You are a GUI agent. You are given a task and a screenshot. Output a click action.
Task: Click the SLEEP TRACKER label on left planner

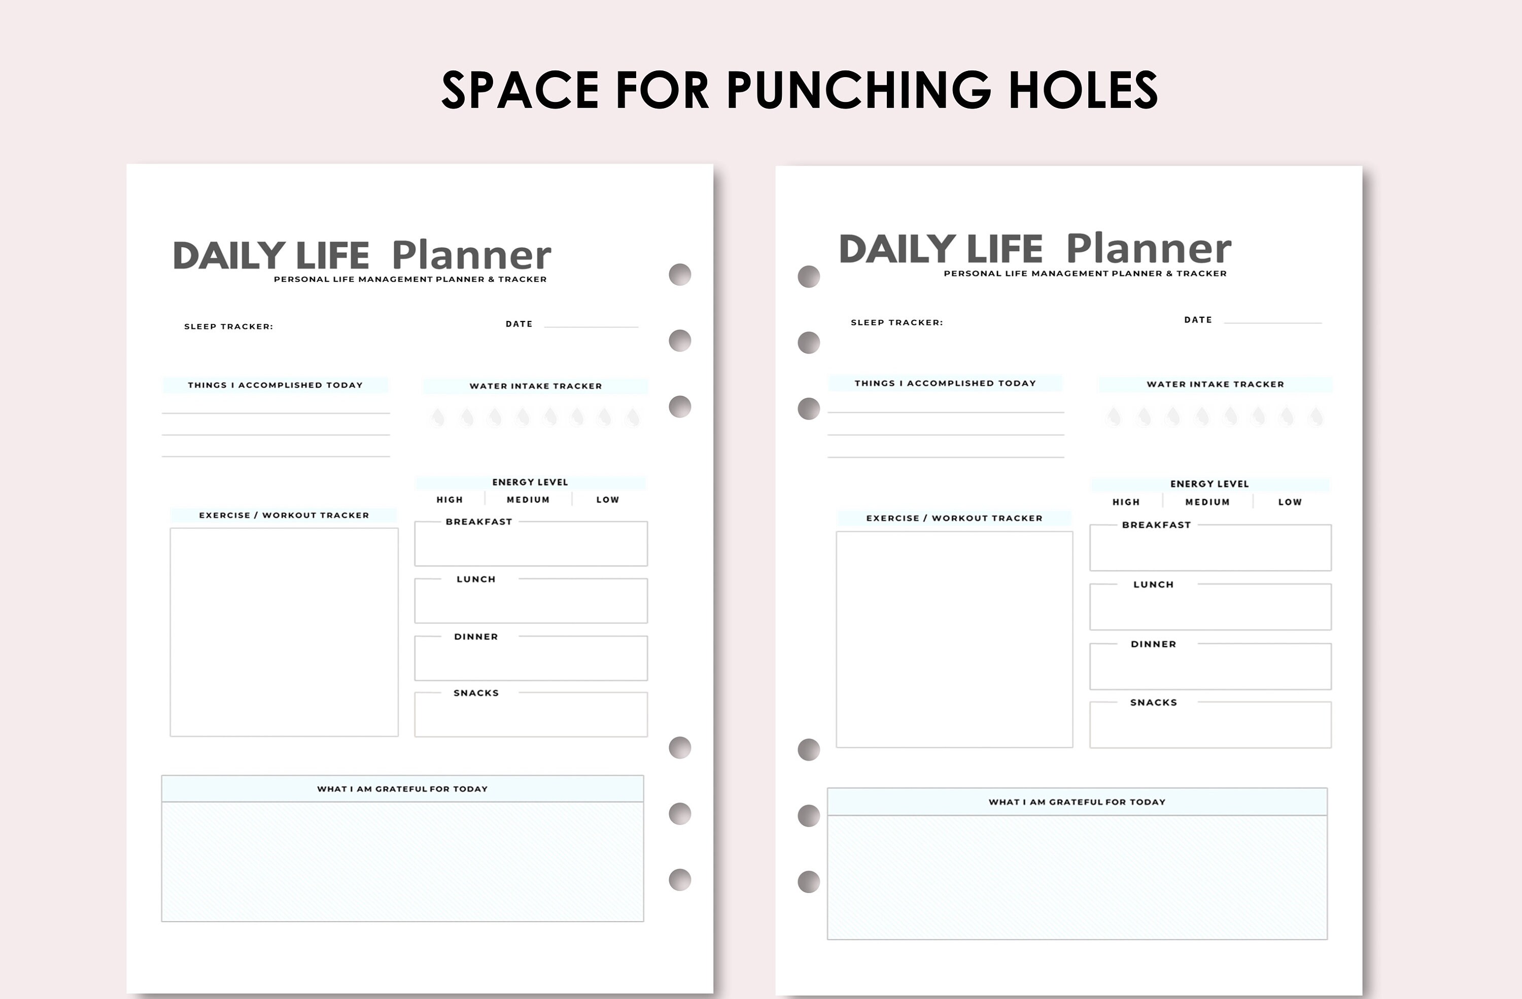point(228,327)
